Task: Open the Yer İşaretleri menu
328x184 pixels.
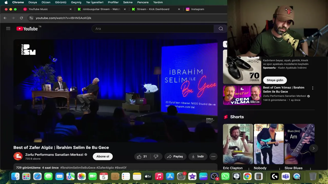Action: [x=95, y=2]
